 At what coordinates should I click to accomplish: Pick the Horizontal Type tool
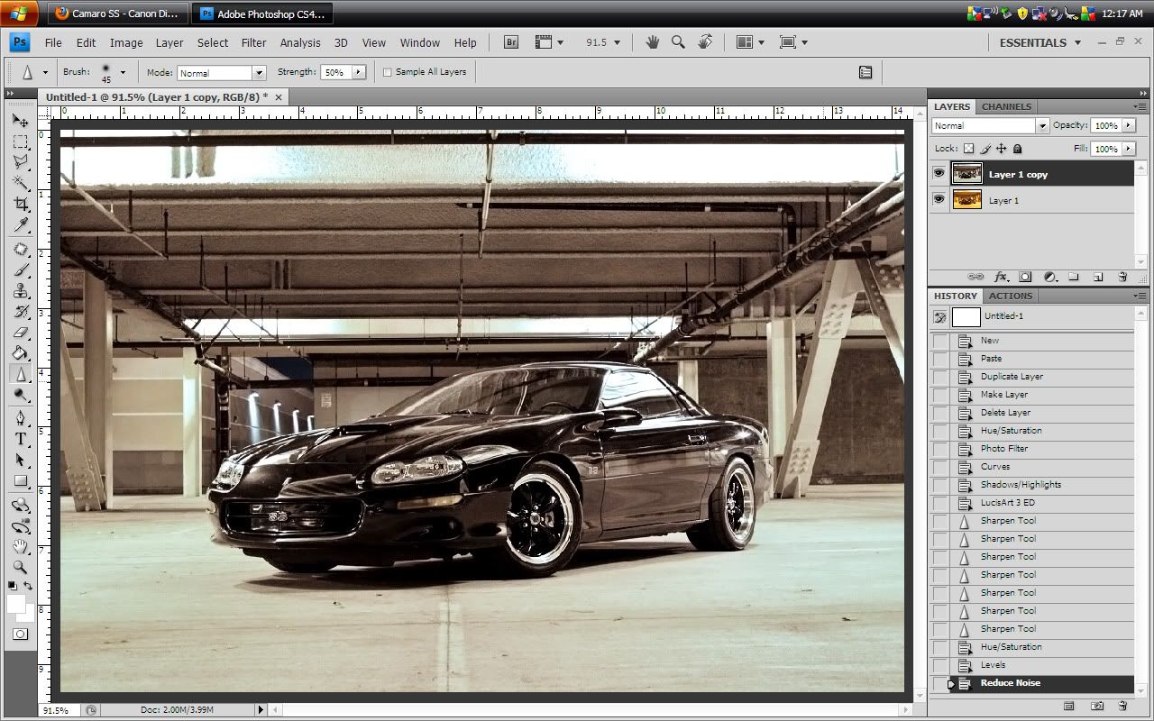[21, 439]
